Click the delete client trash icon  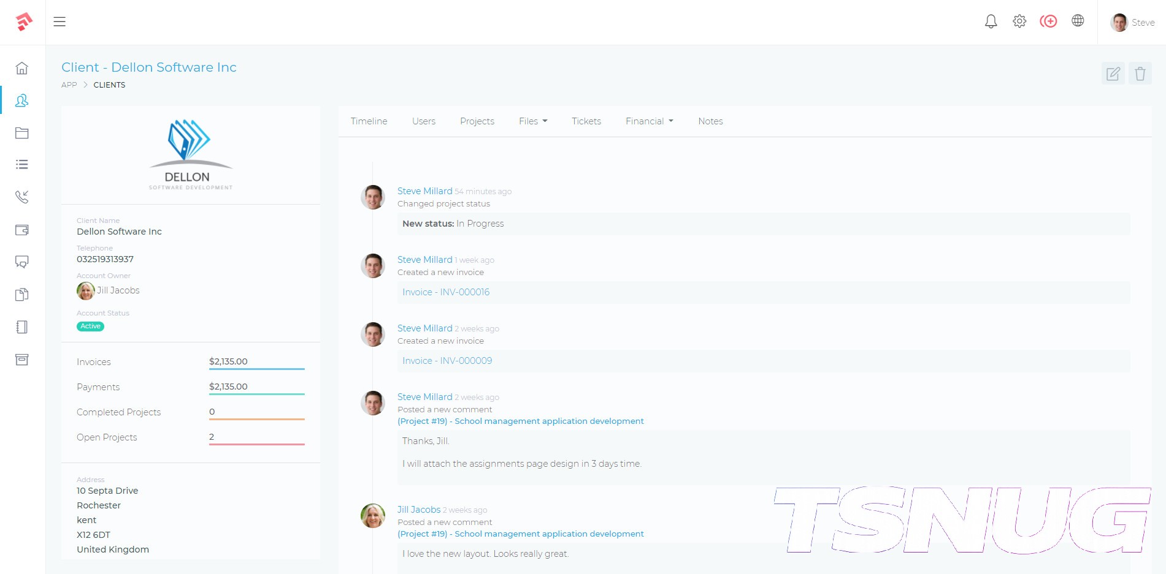point(1140,74)
